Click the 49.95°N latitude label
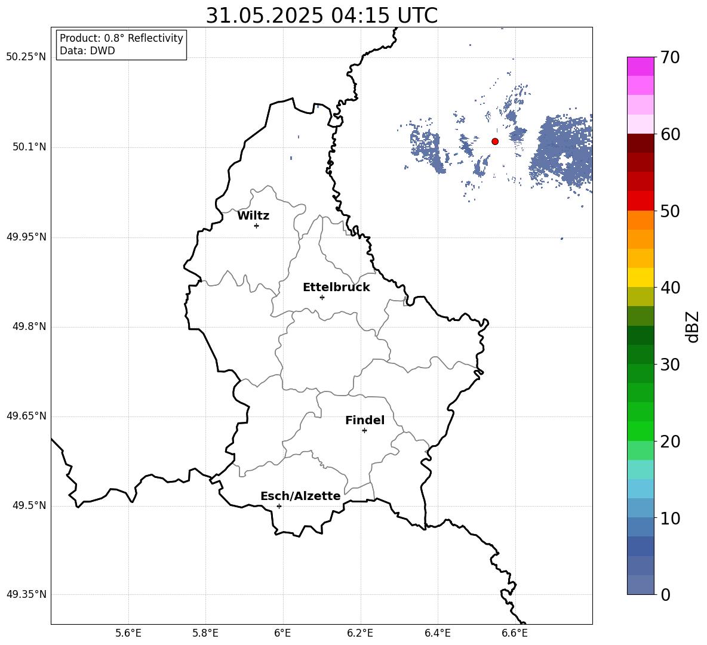Viewport: 707px width, 645px height. (26, 236)
